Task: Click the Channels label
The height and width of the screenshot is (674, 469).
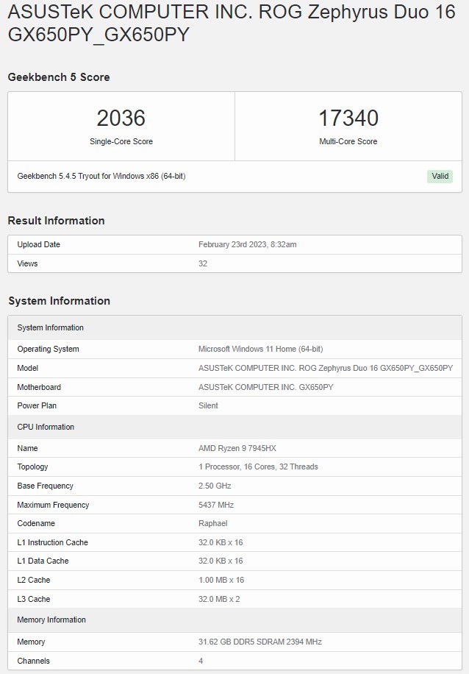Action: (x=34, y=661)
